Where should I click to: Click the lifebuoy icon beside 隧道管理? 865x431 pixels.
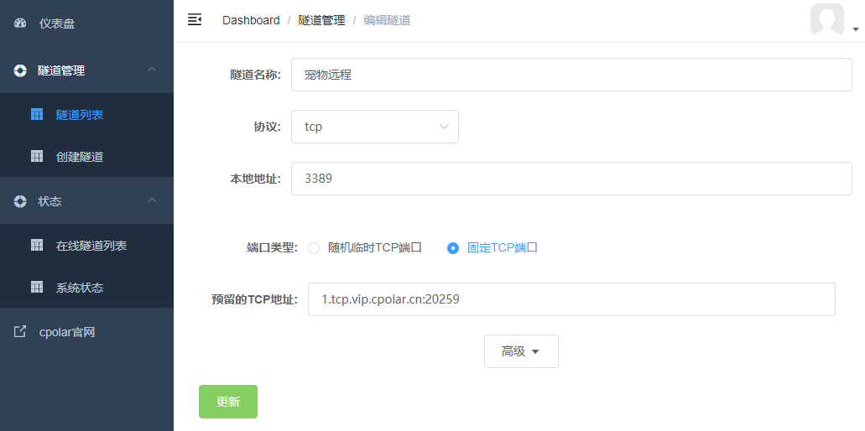[x=20, y=70]
